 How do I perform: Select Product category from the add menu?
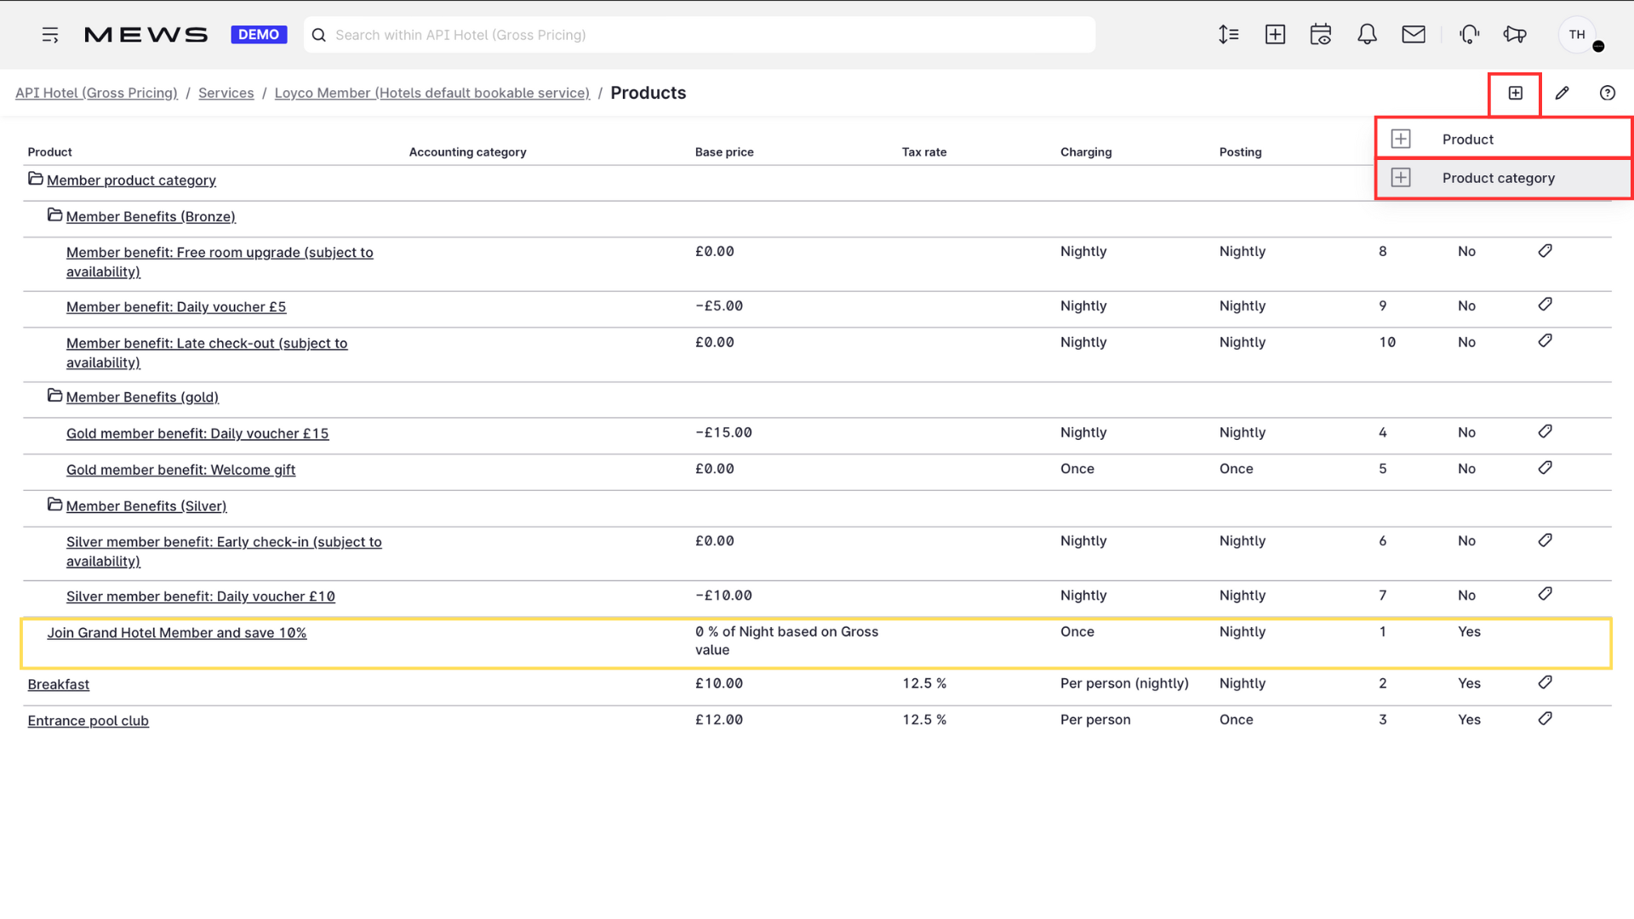(x=1504, y=178)
